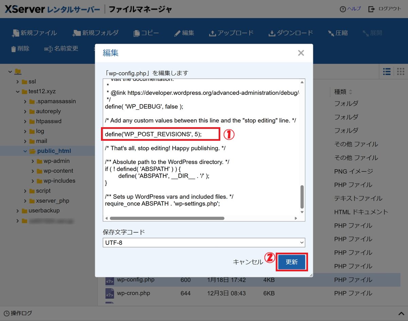This screenshot has height=321, width=408.
Task: Expand the 操作ログ panel arrow
Action: click(401, 314)
